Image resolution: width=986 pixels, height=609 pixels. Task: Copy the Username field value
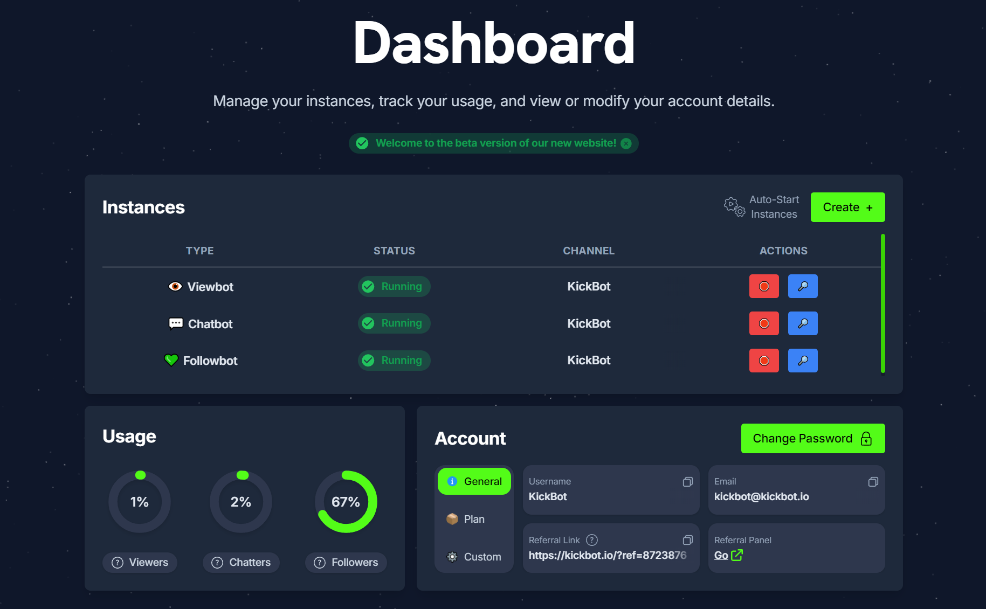pos(687,482)
